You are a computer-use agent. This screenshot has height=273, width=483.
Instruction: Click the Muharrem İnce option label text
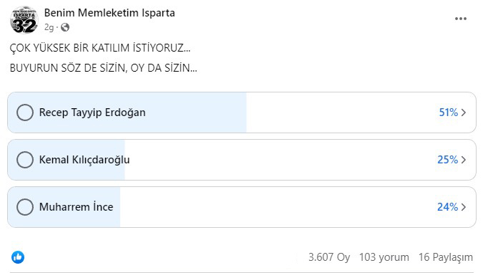tap(76, 206)
